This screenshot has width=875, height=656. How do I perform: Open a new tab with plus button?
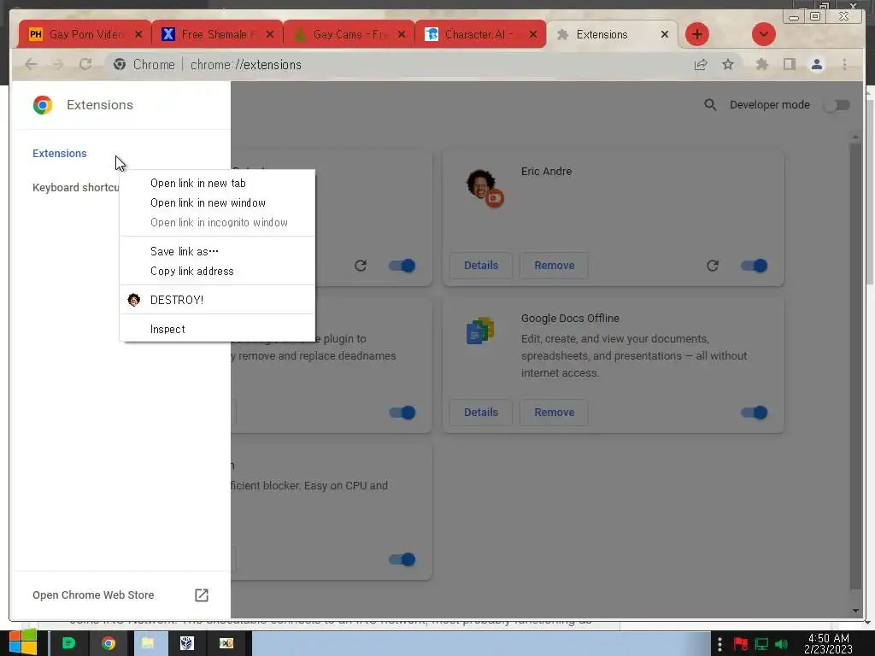click(697, 34)
